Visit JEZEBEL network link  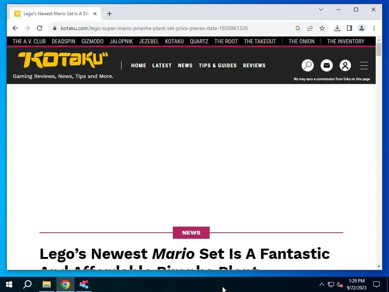coord(149,41)
